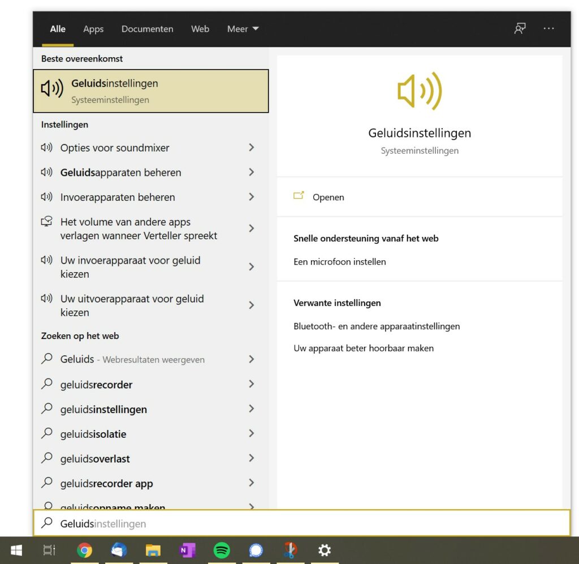Click the Windows Start button
579x564 pixels.
tap(16, 550)
